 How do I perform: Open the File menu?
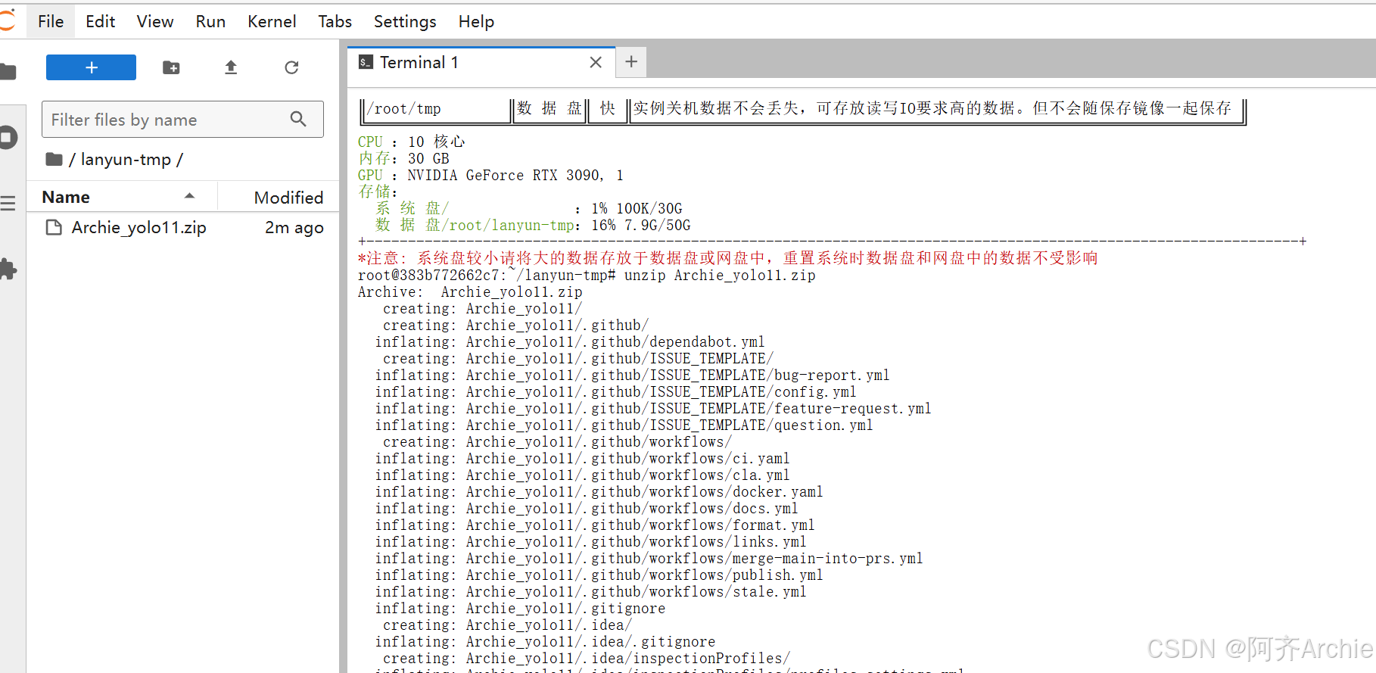click(x=51, y=21)
